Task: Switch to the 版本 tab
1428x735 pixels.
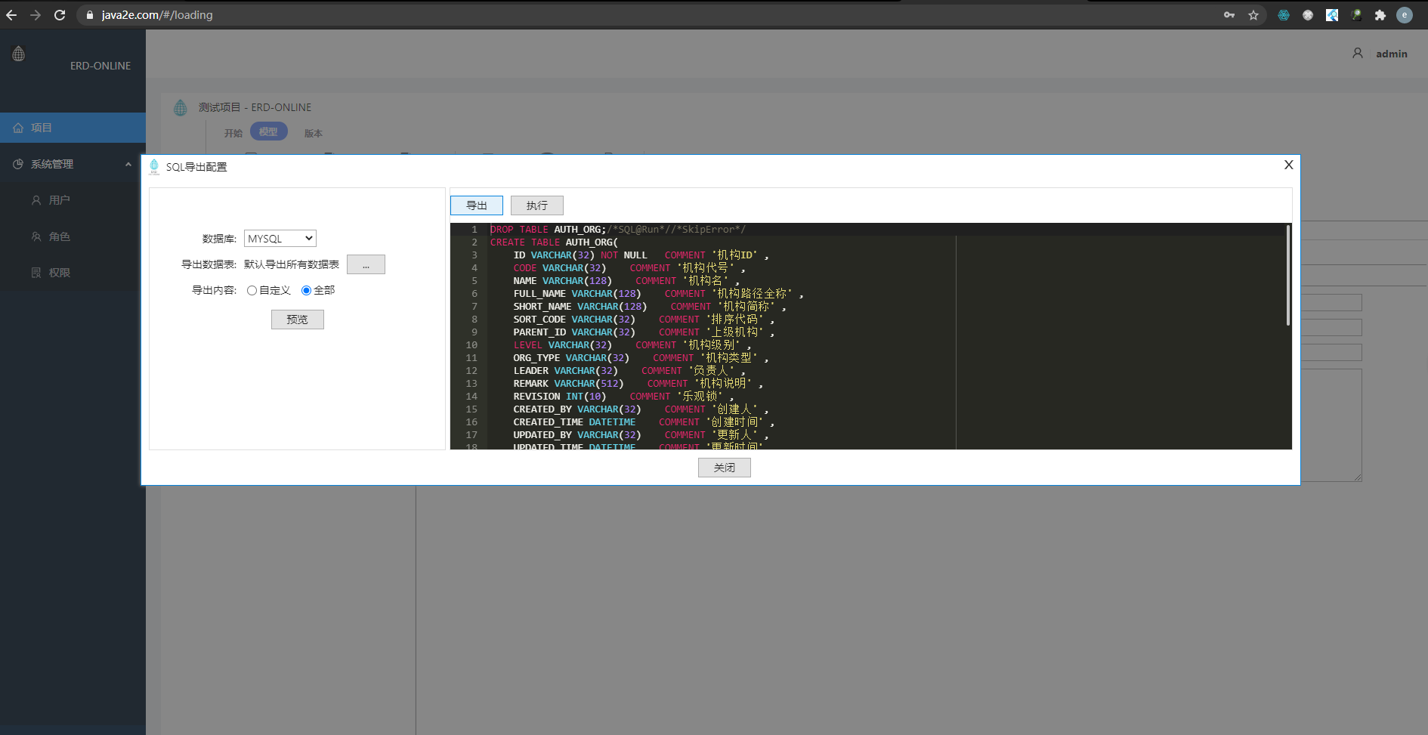Action: pos(314,133)
